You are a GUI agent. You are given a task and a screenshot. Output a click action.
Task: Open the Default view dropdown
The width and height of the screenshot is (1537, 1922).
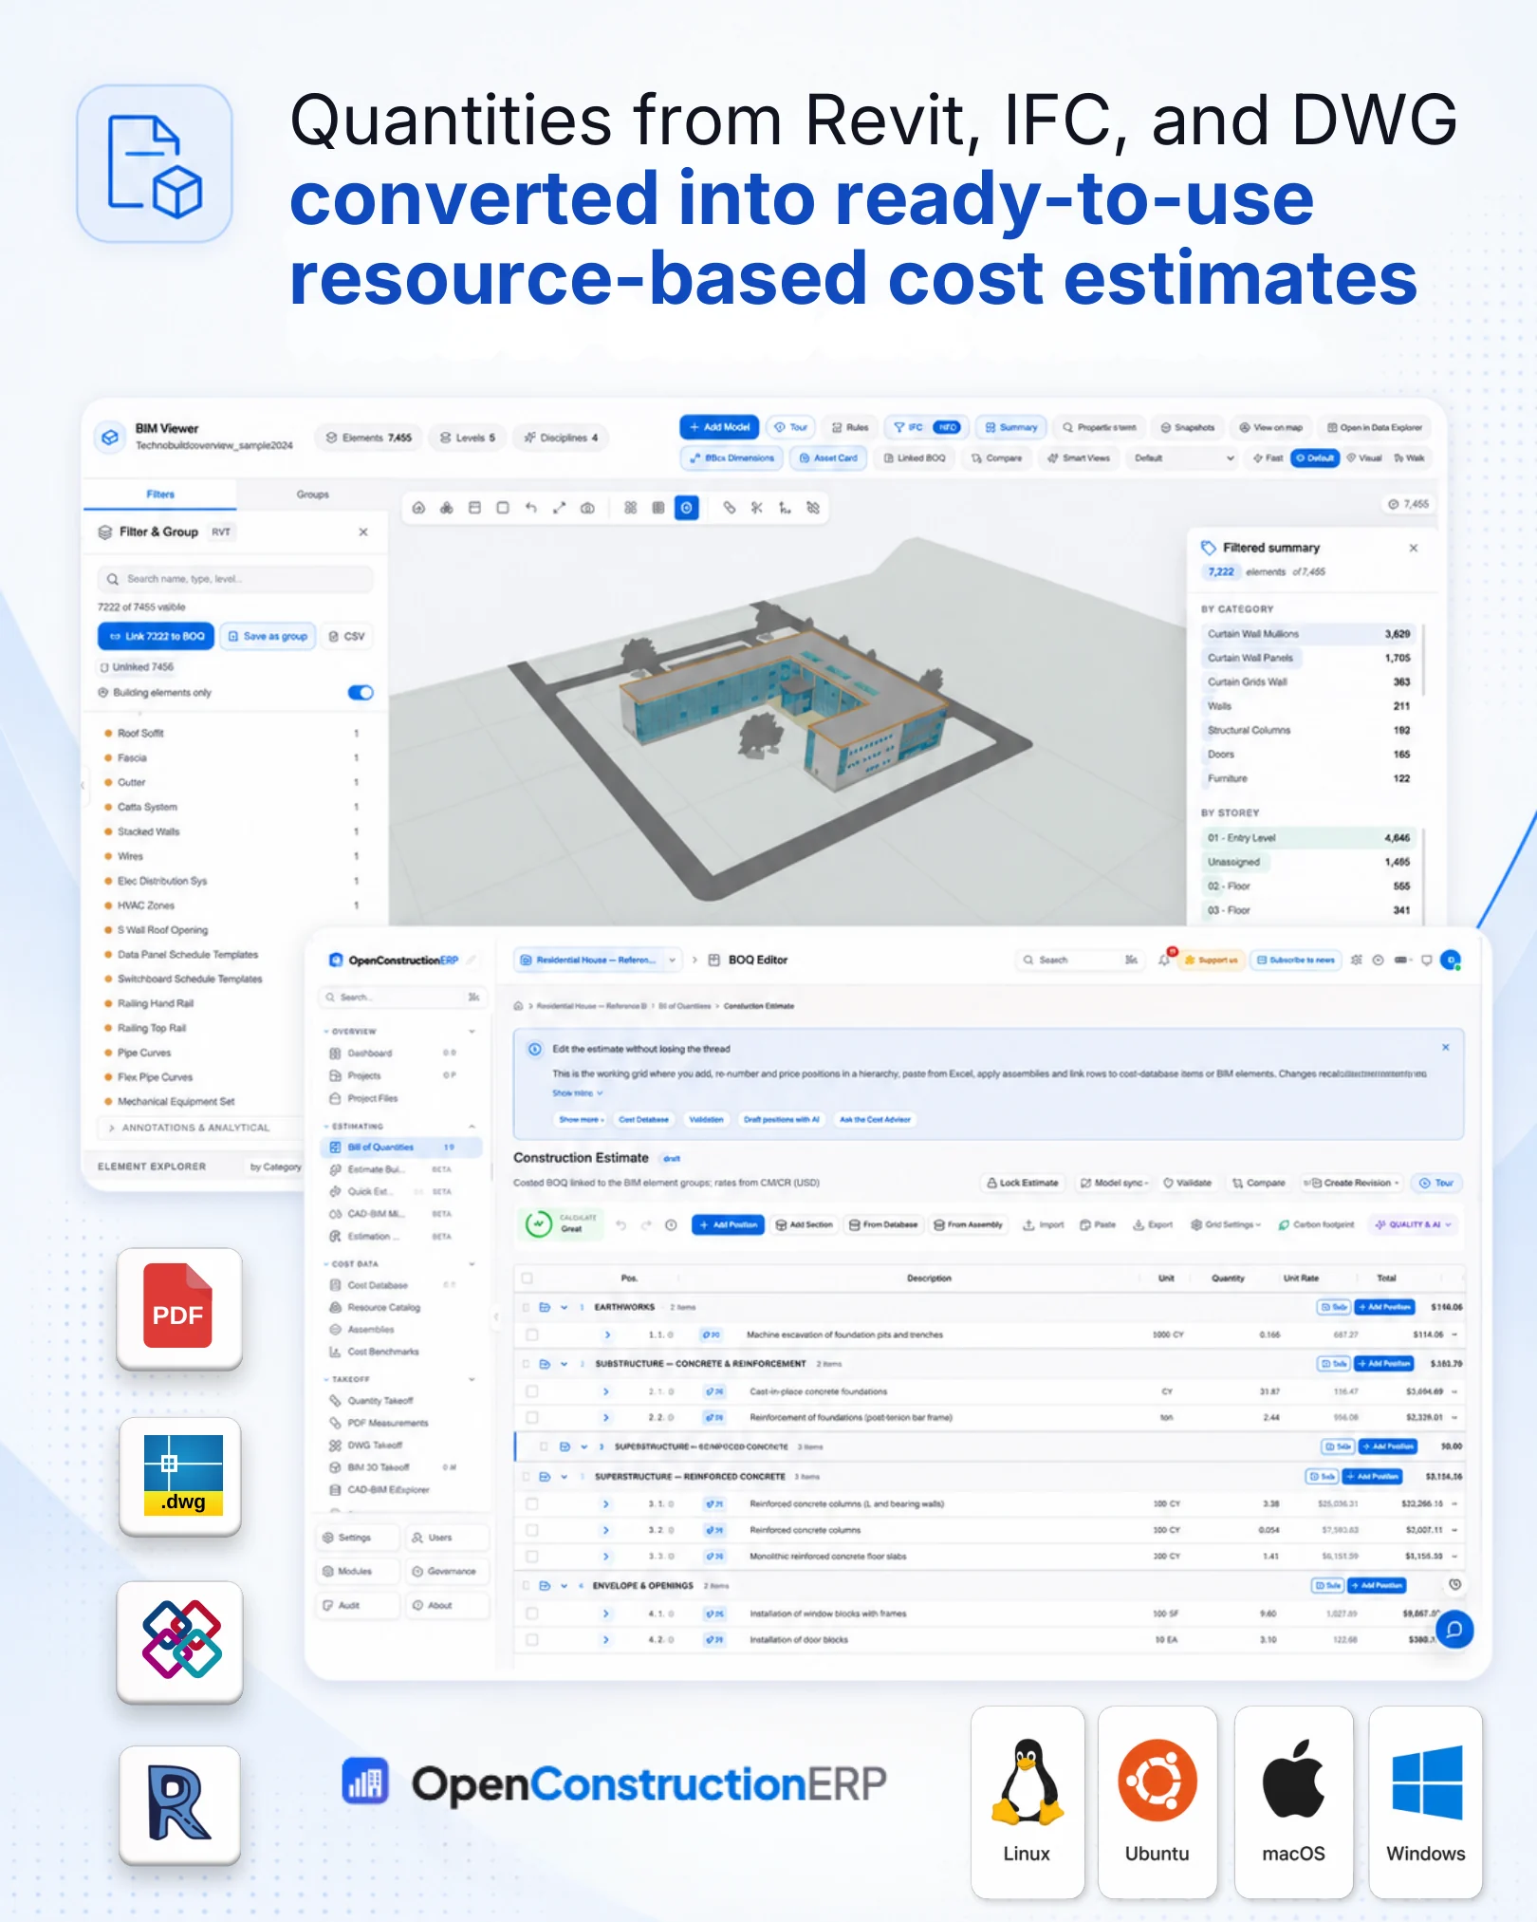(1184, 457)
